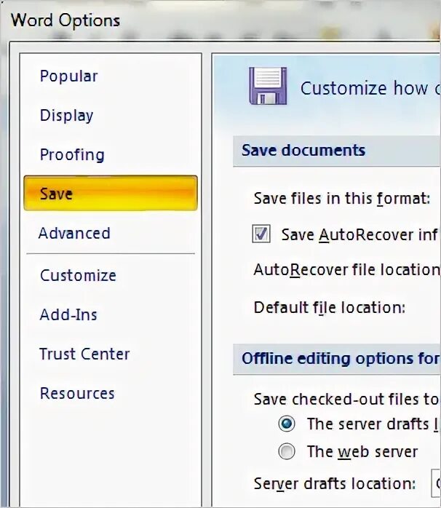441x508 pixels.
Task: Open the Advanced options category
Action: 74,233
